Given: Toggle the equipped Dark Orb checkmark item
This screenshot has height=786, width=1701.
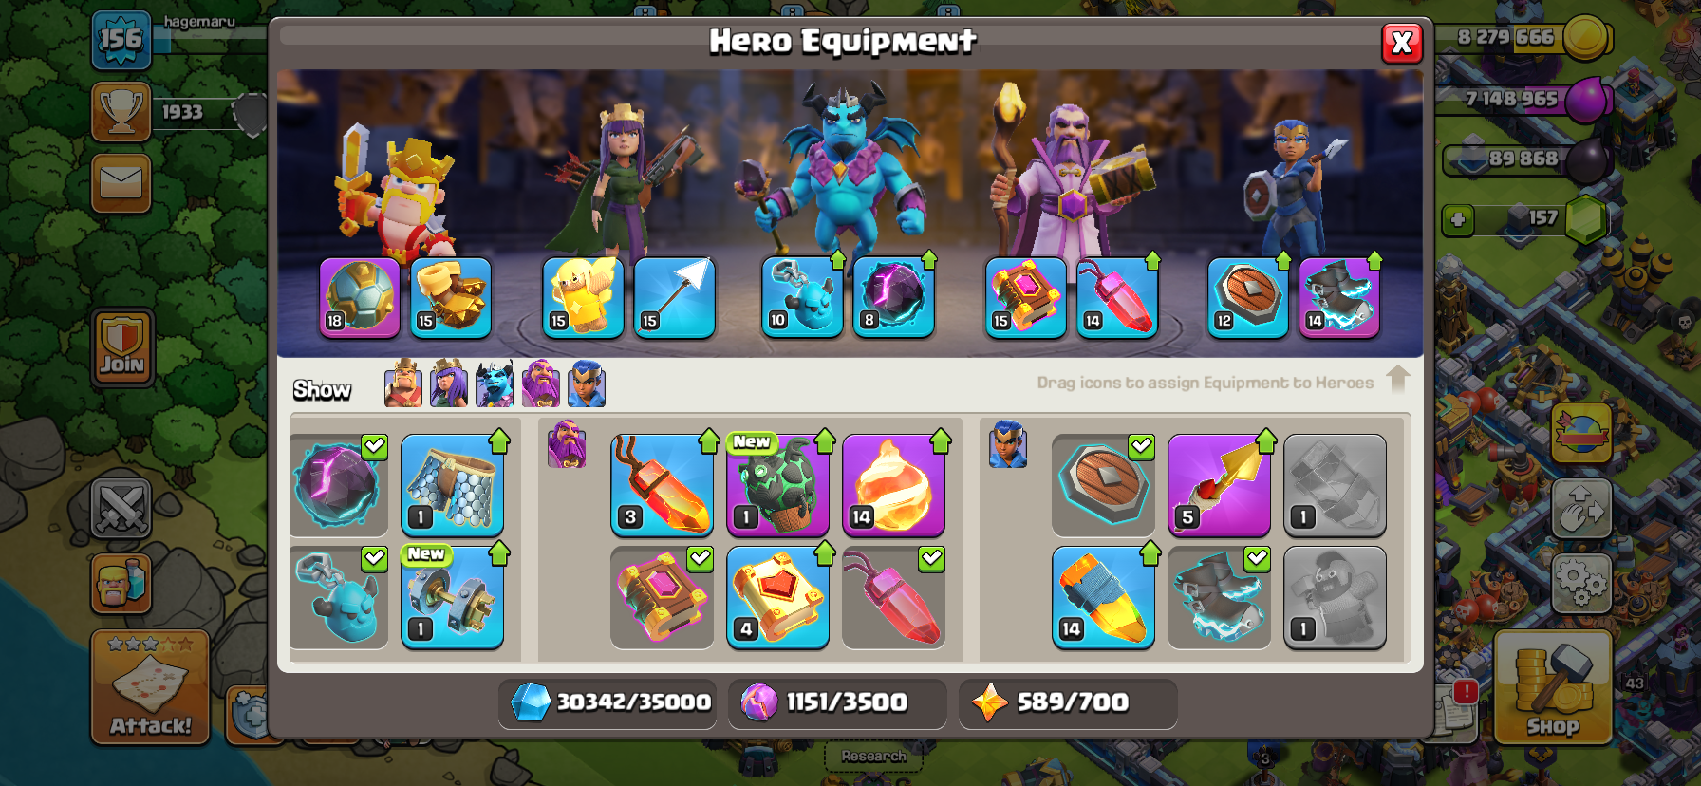Looking at the screenshot, I should 339,485.
